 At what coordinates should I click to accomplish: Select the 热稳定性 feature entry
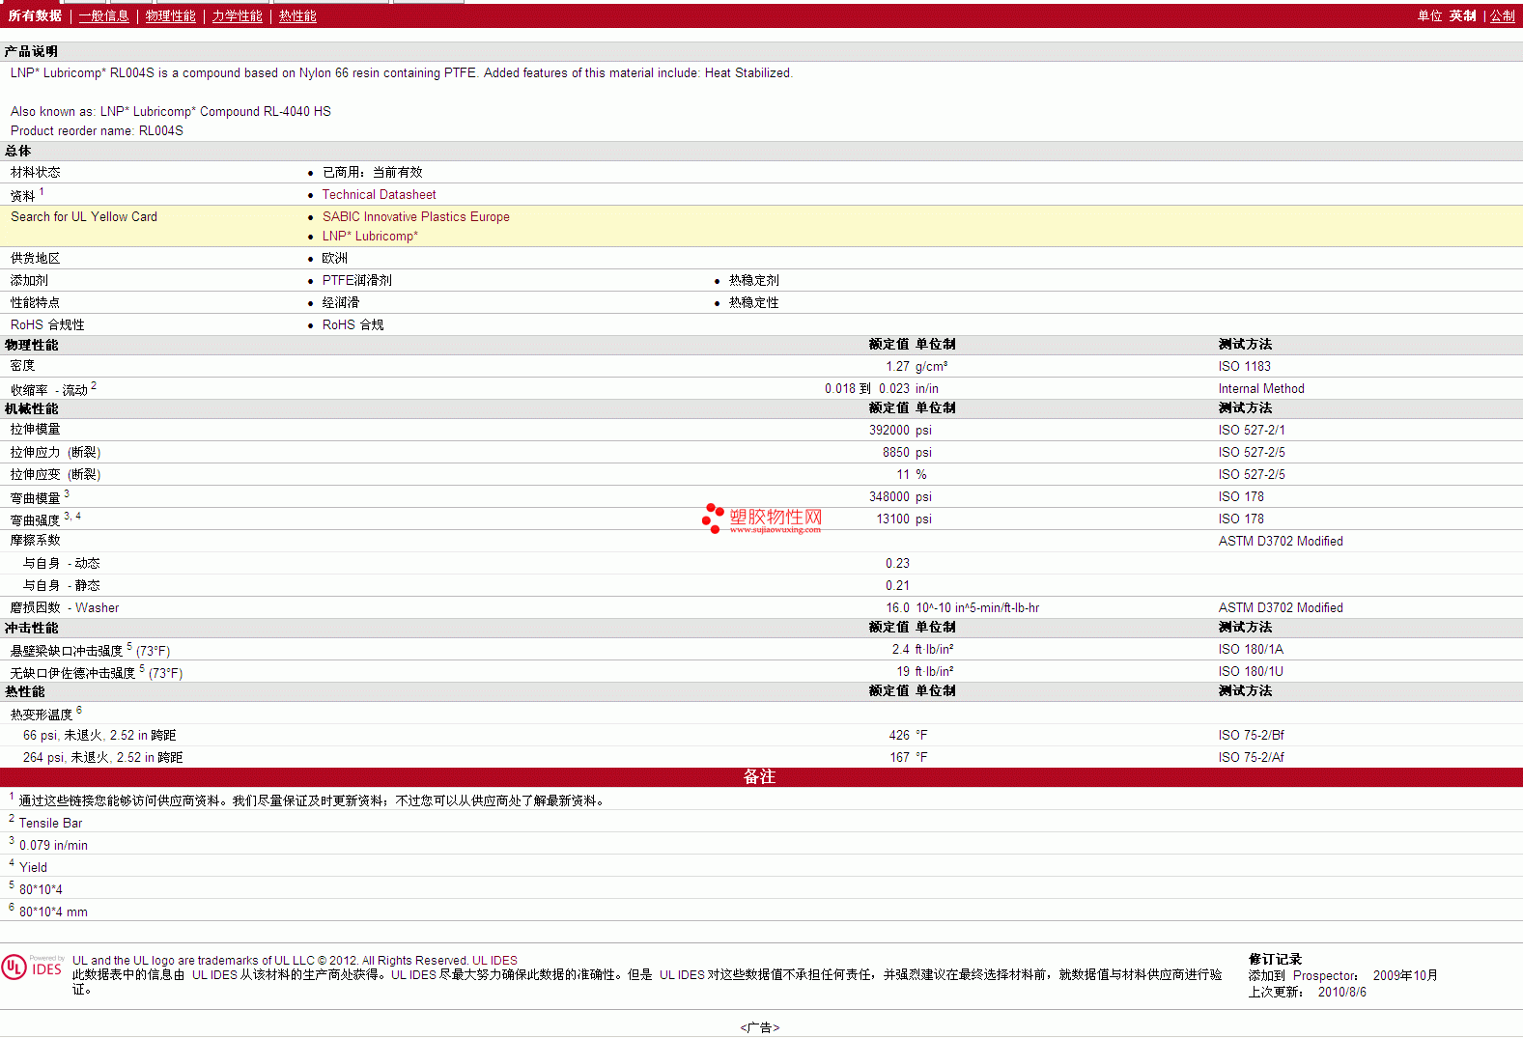pos(754,302)
